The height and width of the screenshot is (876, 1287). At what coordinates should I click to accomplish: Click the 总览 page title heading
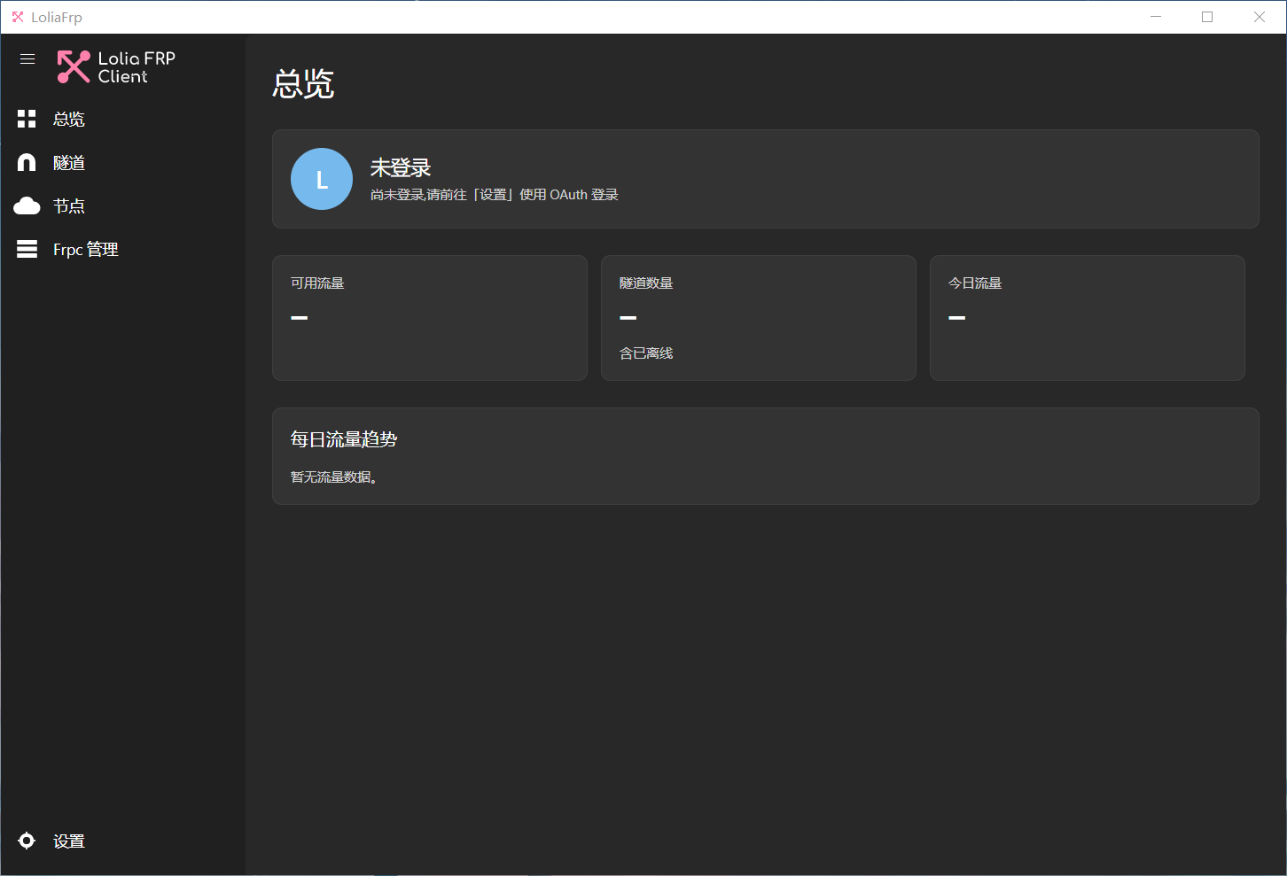click(303, 84)
